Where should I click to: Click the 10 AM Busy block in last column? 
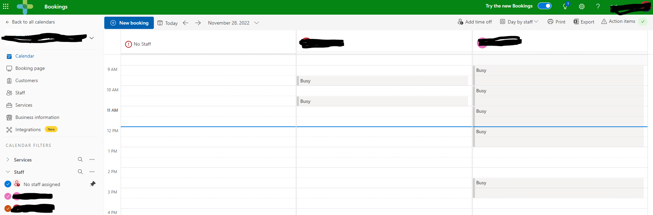(558, 96)
